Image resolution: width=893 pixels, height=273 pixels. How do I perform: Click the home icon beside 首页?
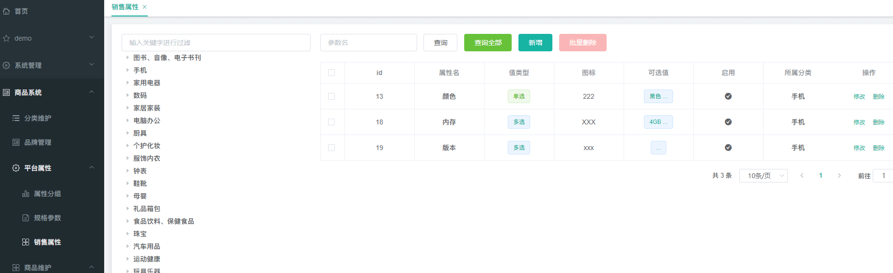pos(6,11)
